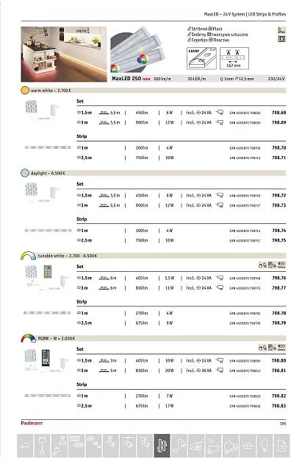291x459 pixels.
Task: Click the RGBW rainbow color icon
Action: pyautogui.click(x=29, y=338)
